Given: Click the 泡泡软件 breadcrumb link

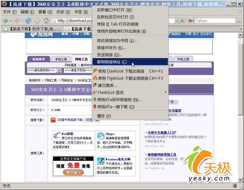Looking at the screenshot, I should coord(35,81).
